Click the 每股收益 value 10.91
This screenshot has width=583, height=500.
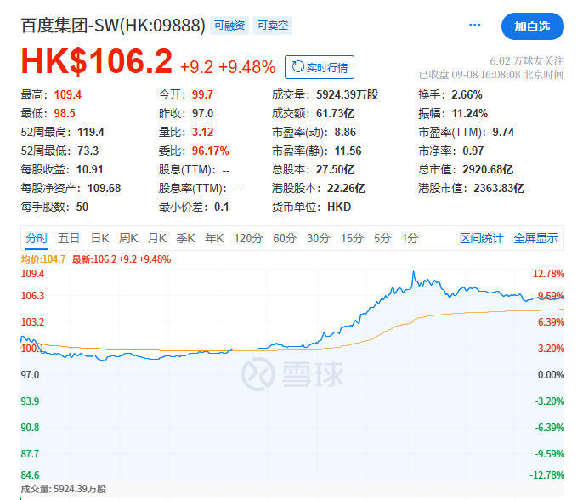pyautogui.click(x=89, y=170)
